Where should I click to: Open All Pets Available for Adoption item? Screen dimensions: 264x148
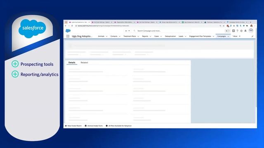[118, 126]
